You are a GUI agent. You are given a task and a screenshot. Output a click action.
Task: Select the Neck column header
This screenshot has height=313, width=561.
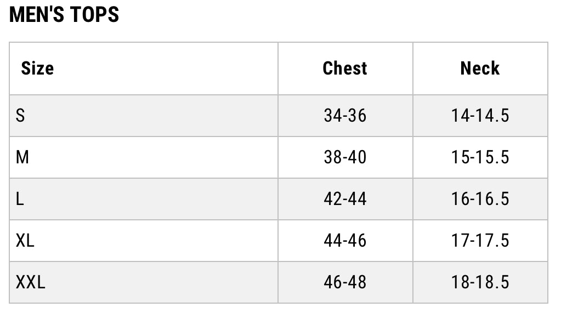[480, 69]
